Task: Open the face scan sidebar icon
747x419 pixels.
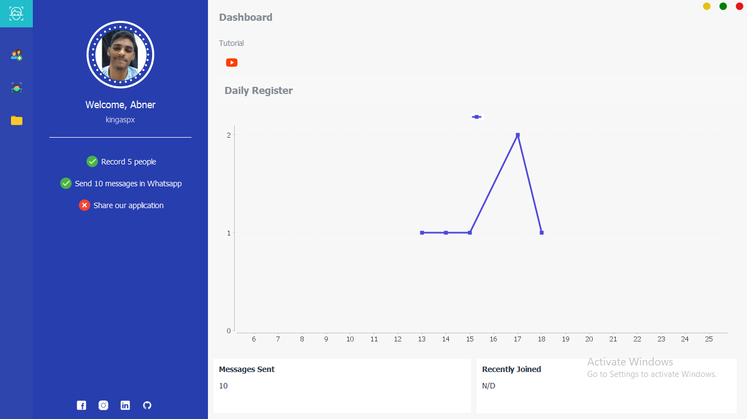Action: coord(16,88)
